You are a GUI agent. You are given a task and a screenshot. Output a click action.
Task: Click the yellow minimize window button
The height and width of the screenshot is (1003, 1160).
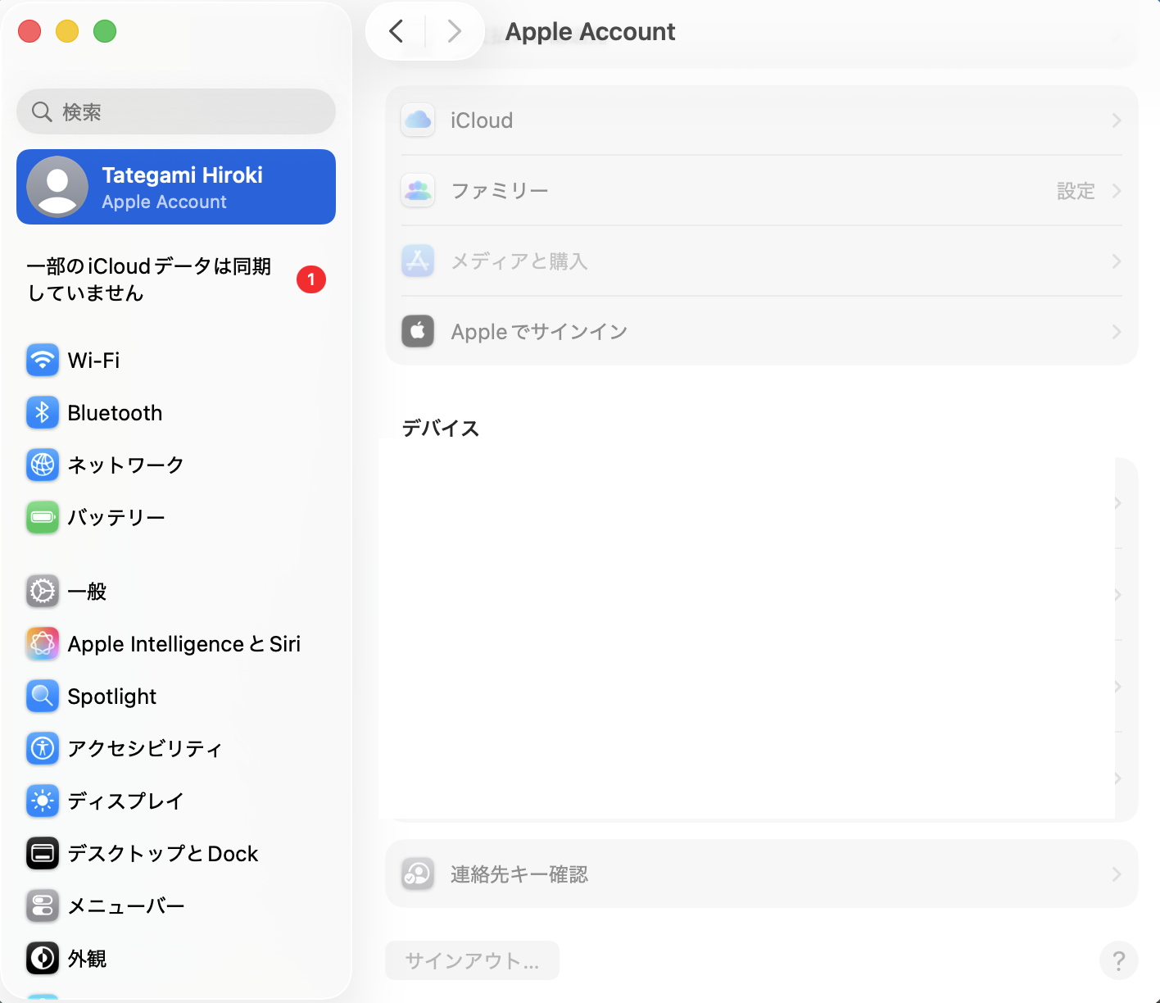(67, 31)
